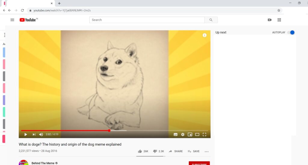Enter full screen mode

coord(205,134)
